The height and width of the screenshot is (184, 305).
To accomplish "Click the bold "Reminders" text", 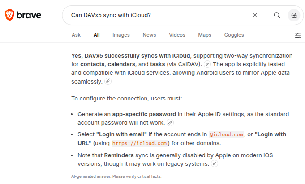I will pyautogui.click(x=119, y=155).
